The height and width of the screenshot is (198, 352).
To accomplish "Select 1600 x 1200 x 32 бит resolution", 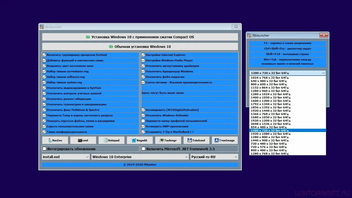I will pyautogui.click(x=288, y=101).
